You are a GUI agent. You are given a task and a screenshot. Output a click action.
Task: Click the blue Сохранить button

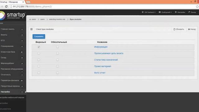pos(39,36)
